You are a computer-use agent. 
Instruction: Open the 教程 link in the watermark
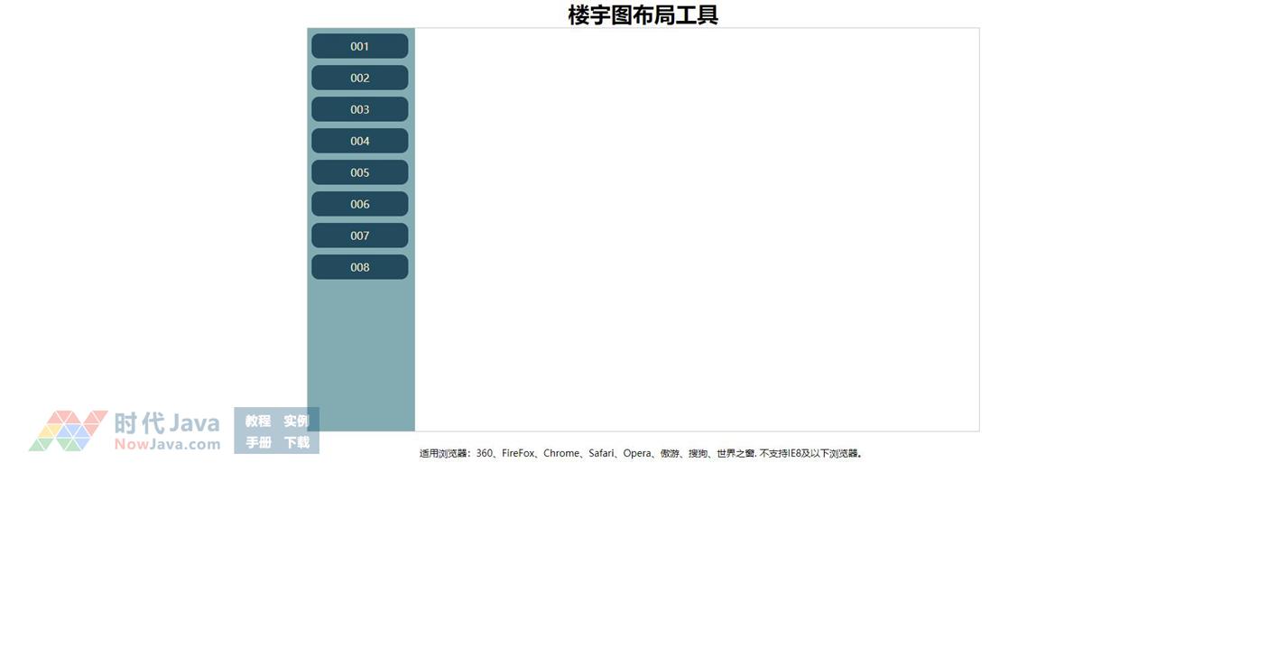pos(258,421)
